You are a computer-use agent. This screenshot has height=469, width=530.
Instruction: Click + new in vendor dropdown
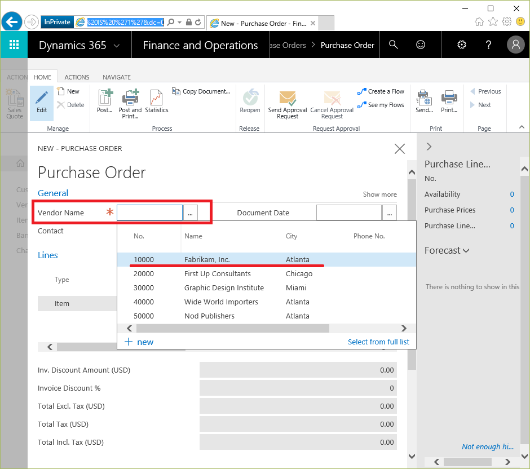coord(139,342)
